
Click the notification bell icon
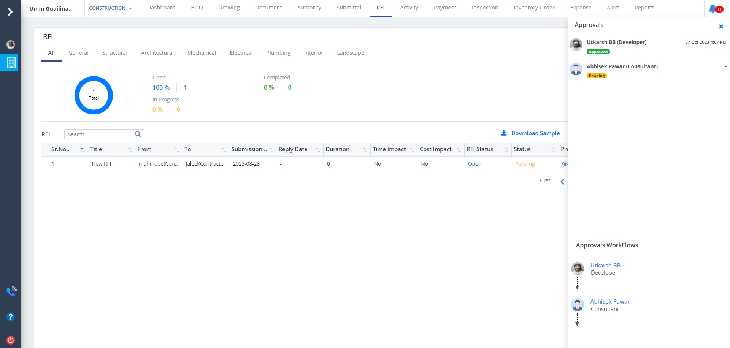[x=712, y=8]
